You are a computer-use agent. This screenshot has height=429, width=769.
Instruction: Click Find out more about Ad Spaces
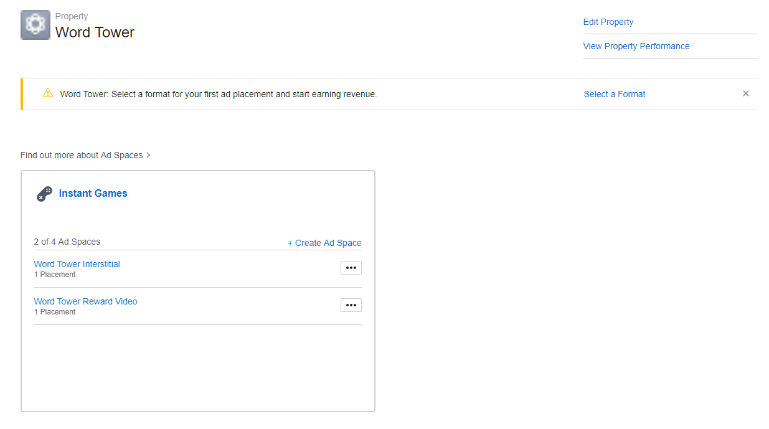point(85,155)
